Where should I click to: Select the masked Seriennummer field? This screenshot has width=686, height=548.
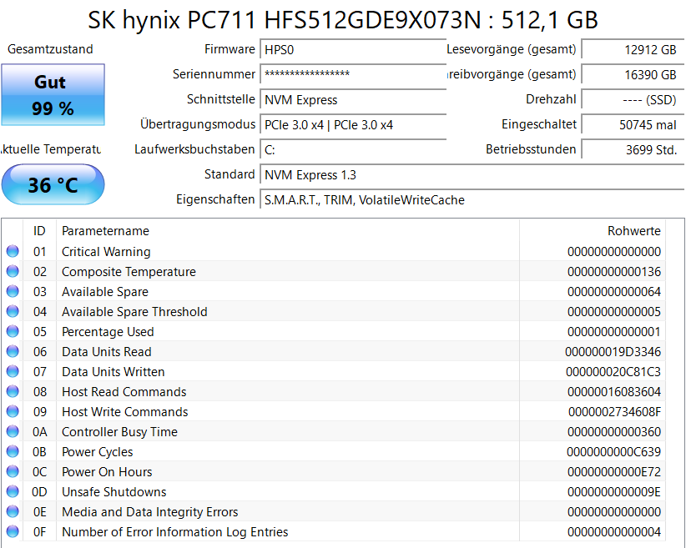pos(353,74)
